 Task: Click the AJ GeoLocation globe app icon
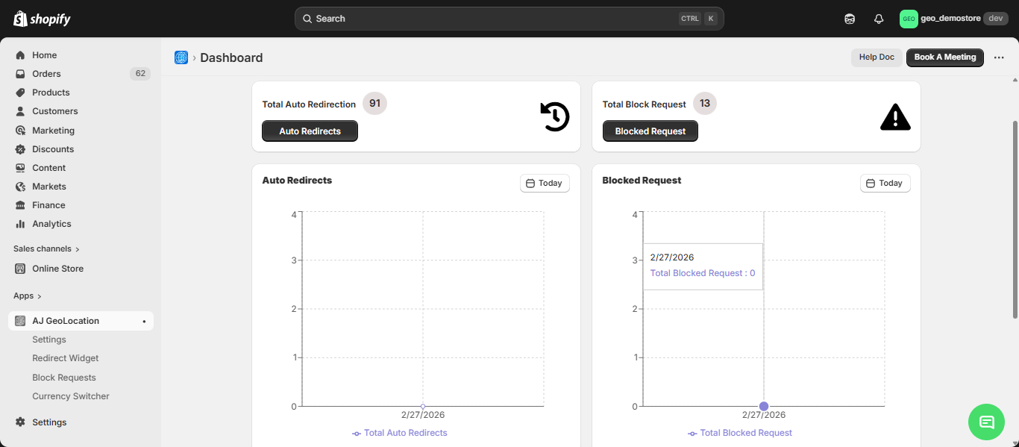181,57
